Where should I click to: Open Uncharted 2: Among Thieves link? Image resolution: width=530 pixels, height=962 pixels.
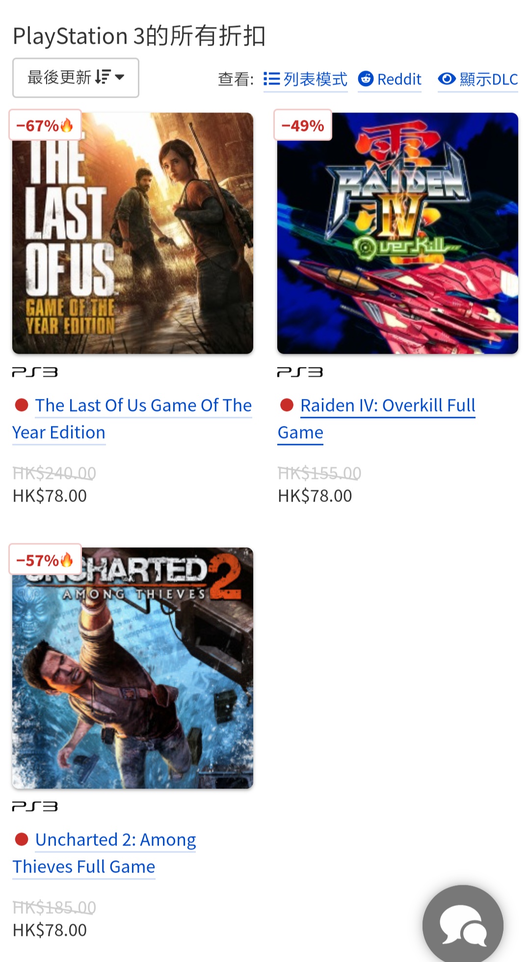click(104, 853)
